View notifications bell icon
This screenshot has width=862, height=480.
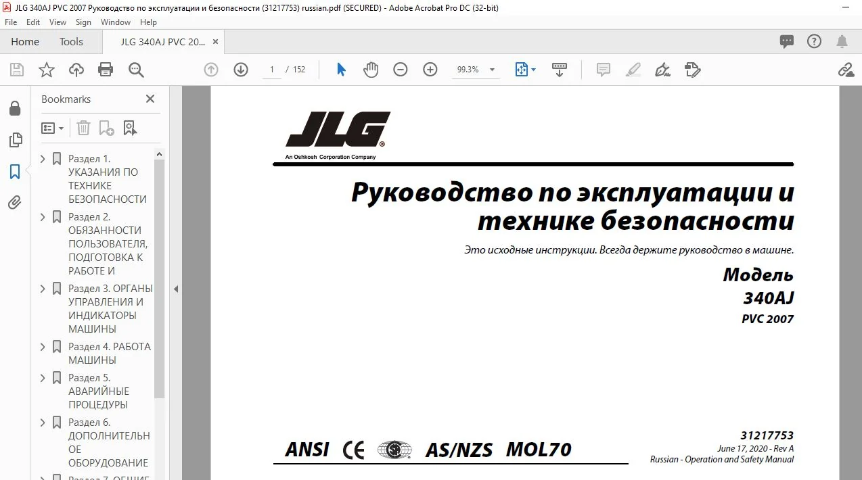click(x=842, y=41)
